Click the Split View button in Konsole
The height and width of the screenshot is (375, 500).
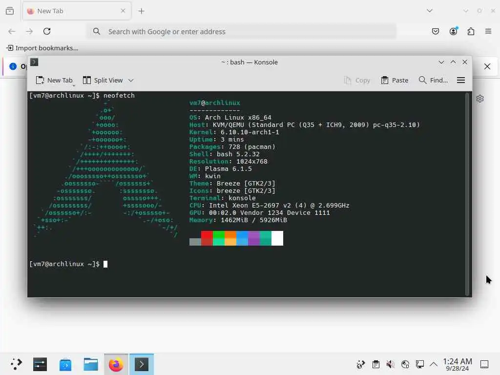[x=103, y=81]
